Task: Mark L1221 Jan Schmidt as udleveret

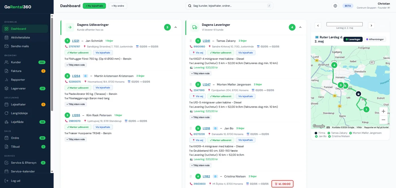Action: [x=78, y=53]
